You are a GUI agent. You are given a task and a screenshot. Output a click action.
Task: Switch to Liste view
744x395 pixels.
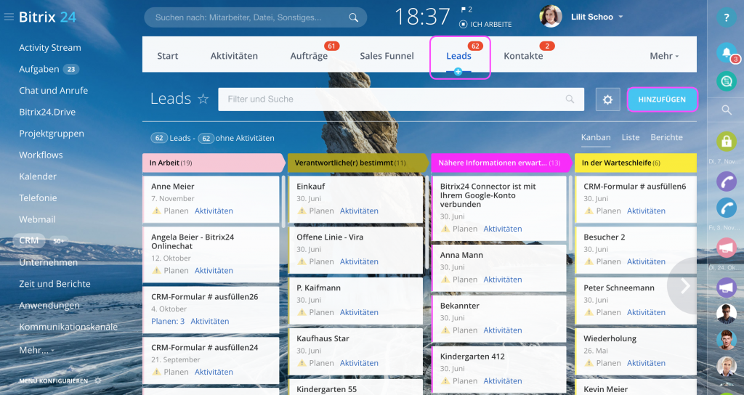[631, 137]
